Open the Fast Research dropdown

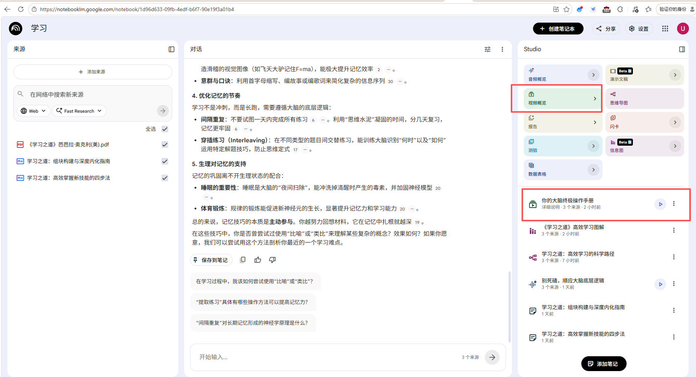click(79, 111)
